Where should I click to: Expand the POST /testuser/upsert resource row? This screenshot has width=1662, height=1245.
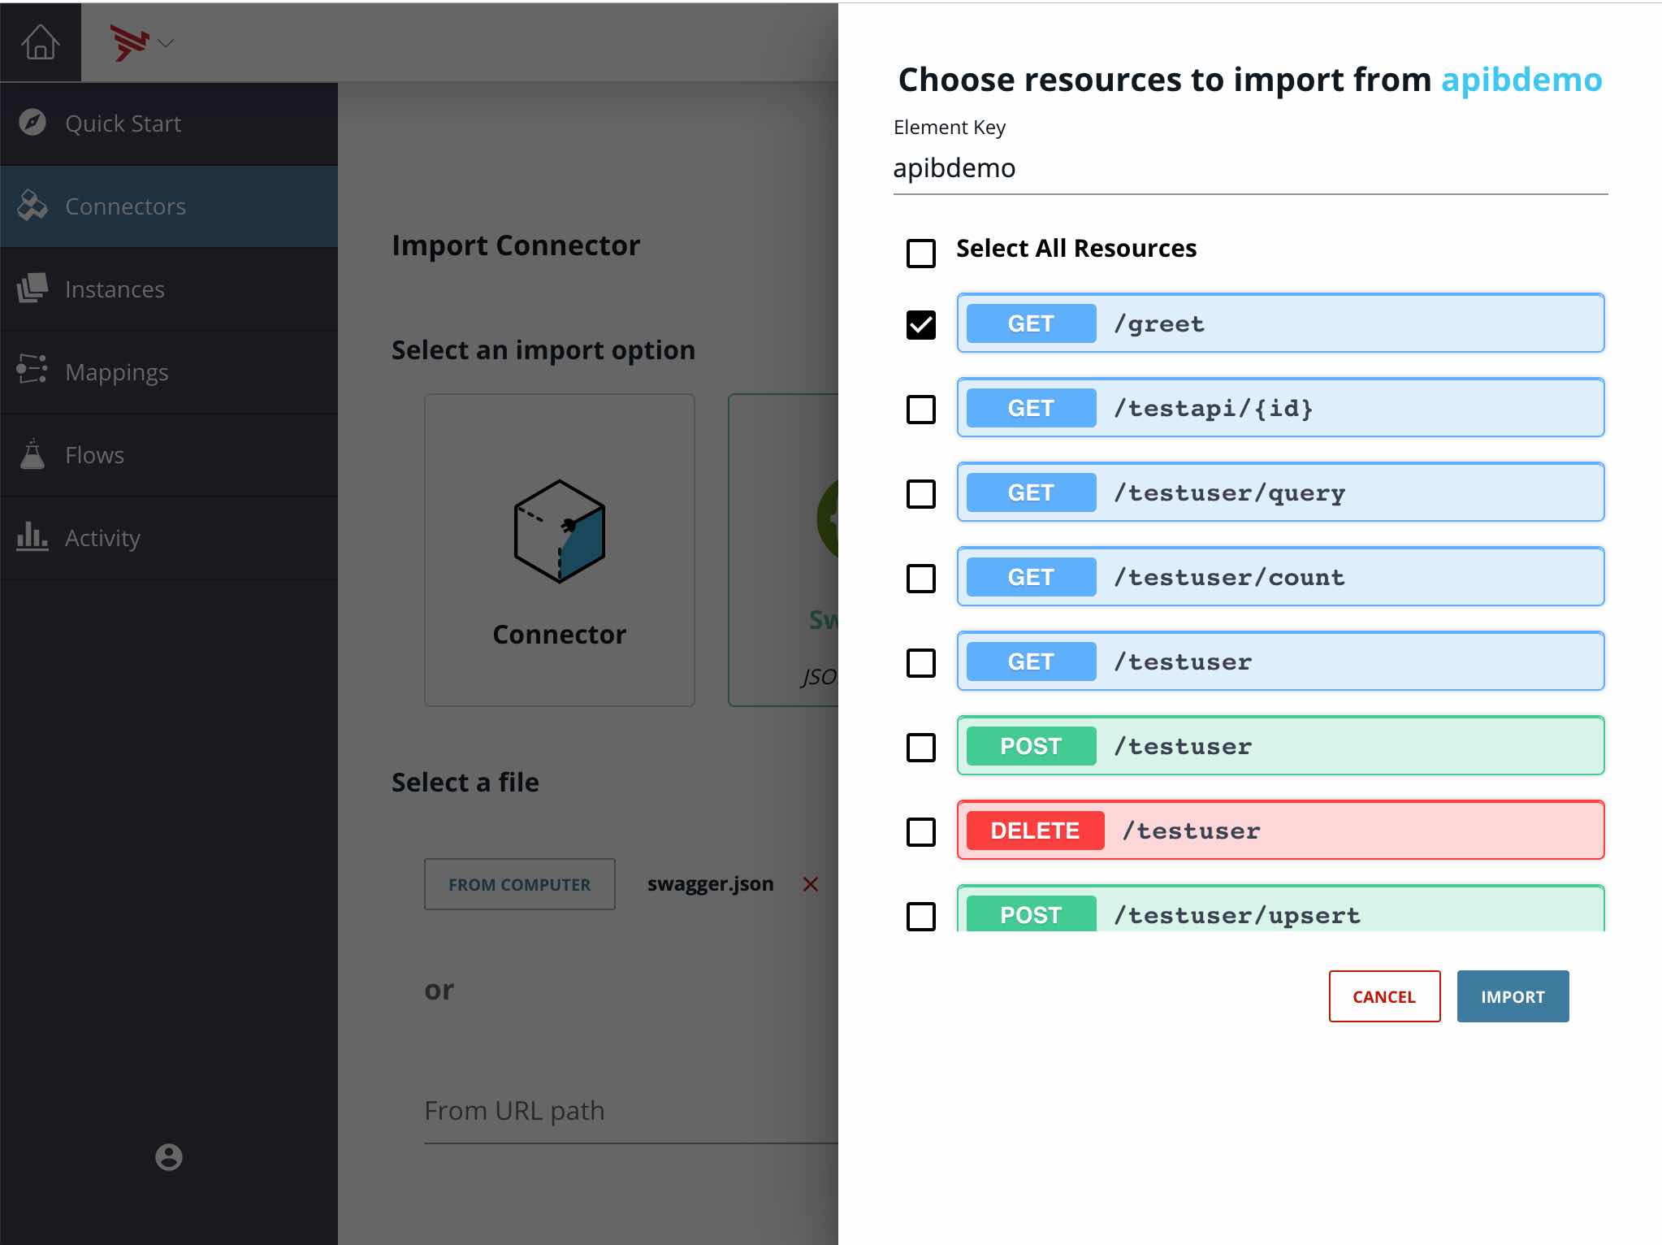point(1280,909)
